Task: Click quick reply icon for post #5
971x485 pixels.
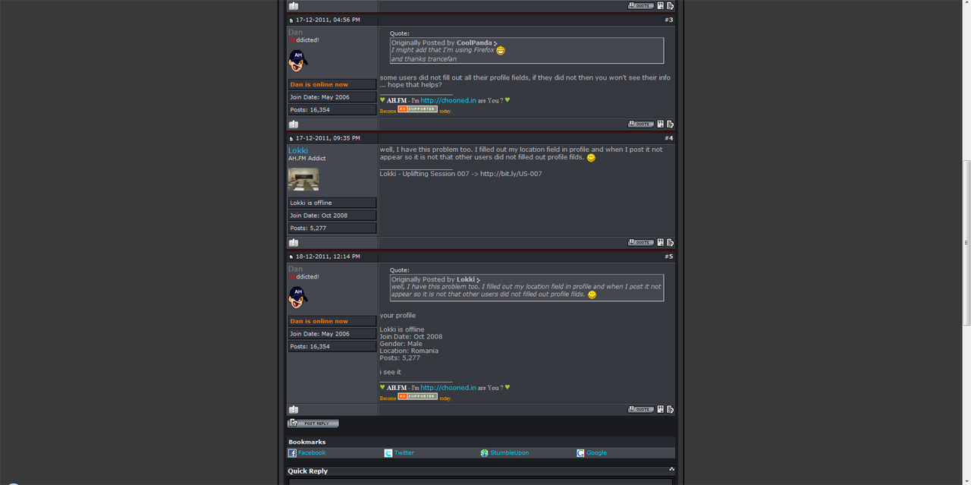Action: coord(671,410)
